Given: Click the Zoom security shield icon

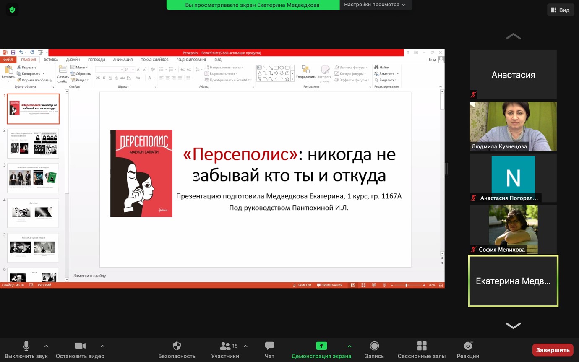Looking at the screenshot, I should pos(12,10).
